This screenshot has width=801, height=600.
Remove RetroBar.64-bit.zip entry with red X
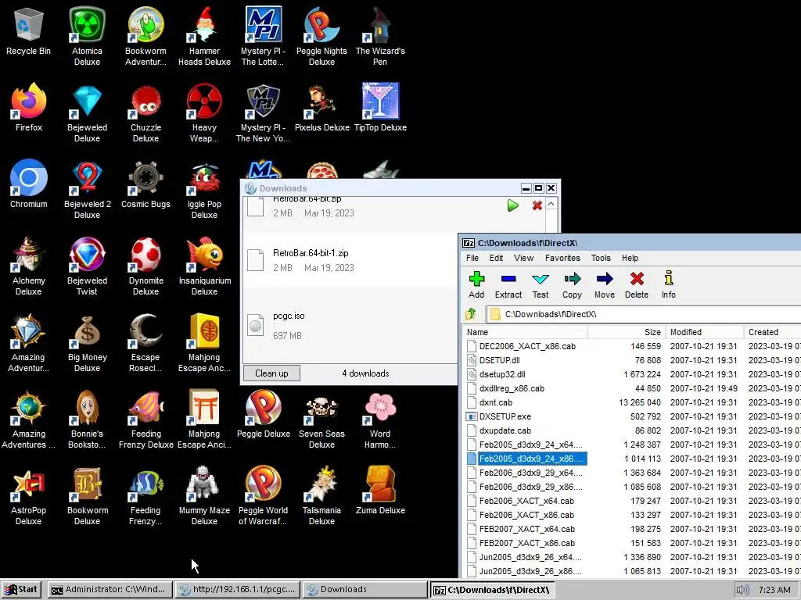537,205
